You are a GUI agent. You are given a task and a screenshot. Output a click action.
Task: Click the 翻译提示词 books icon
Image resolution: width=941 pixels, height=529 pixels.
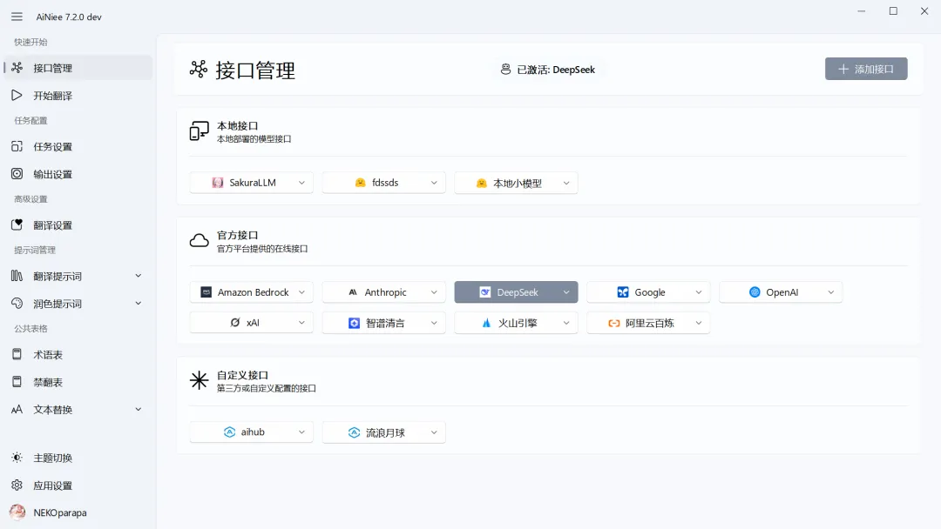coord(17,276)
